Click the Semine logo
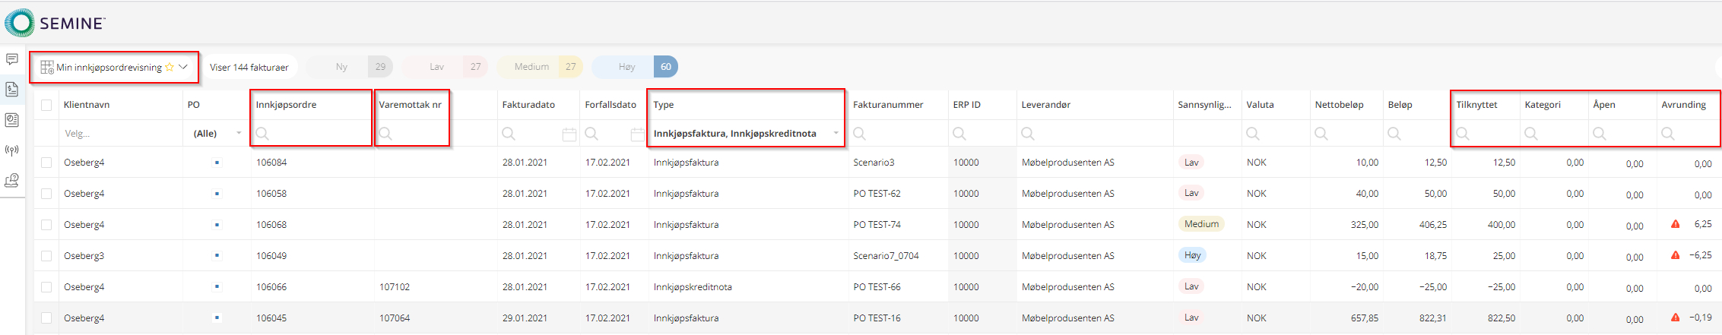The width and height of the screenshot is (1722, 335). coord(55,23)
